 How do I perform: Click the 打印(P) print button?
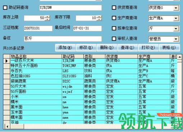148,47
